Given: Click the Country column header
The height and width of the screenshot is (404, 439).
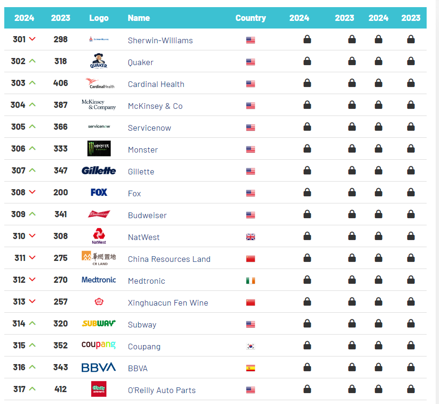Looking at the screenshot, I should click(250, 18).
